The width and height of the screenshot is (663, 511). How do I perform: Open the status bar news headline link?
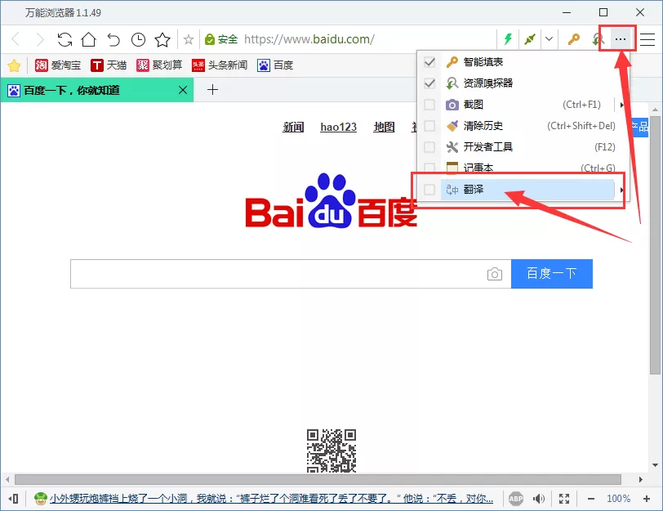(x=271, y=499)
